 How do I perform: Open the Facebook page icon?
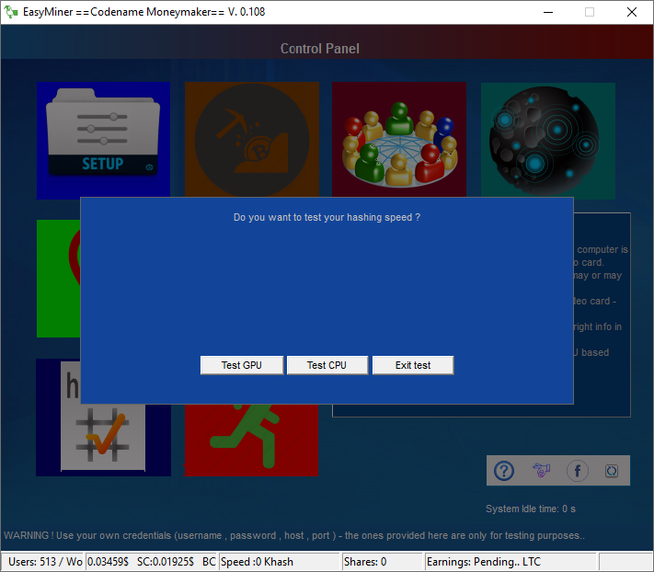(x=578, y=471)
